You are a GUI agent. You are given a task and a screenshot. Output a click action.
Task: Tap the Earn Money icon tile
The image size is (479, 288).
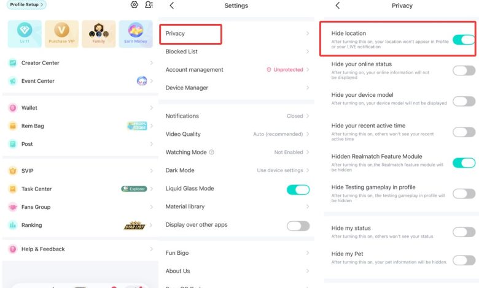pyautogui.click(x=136, y=34)
